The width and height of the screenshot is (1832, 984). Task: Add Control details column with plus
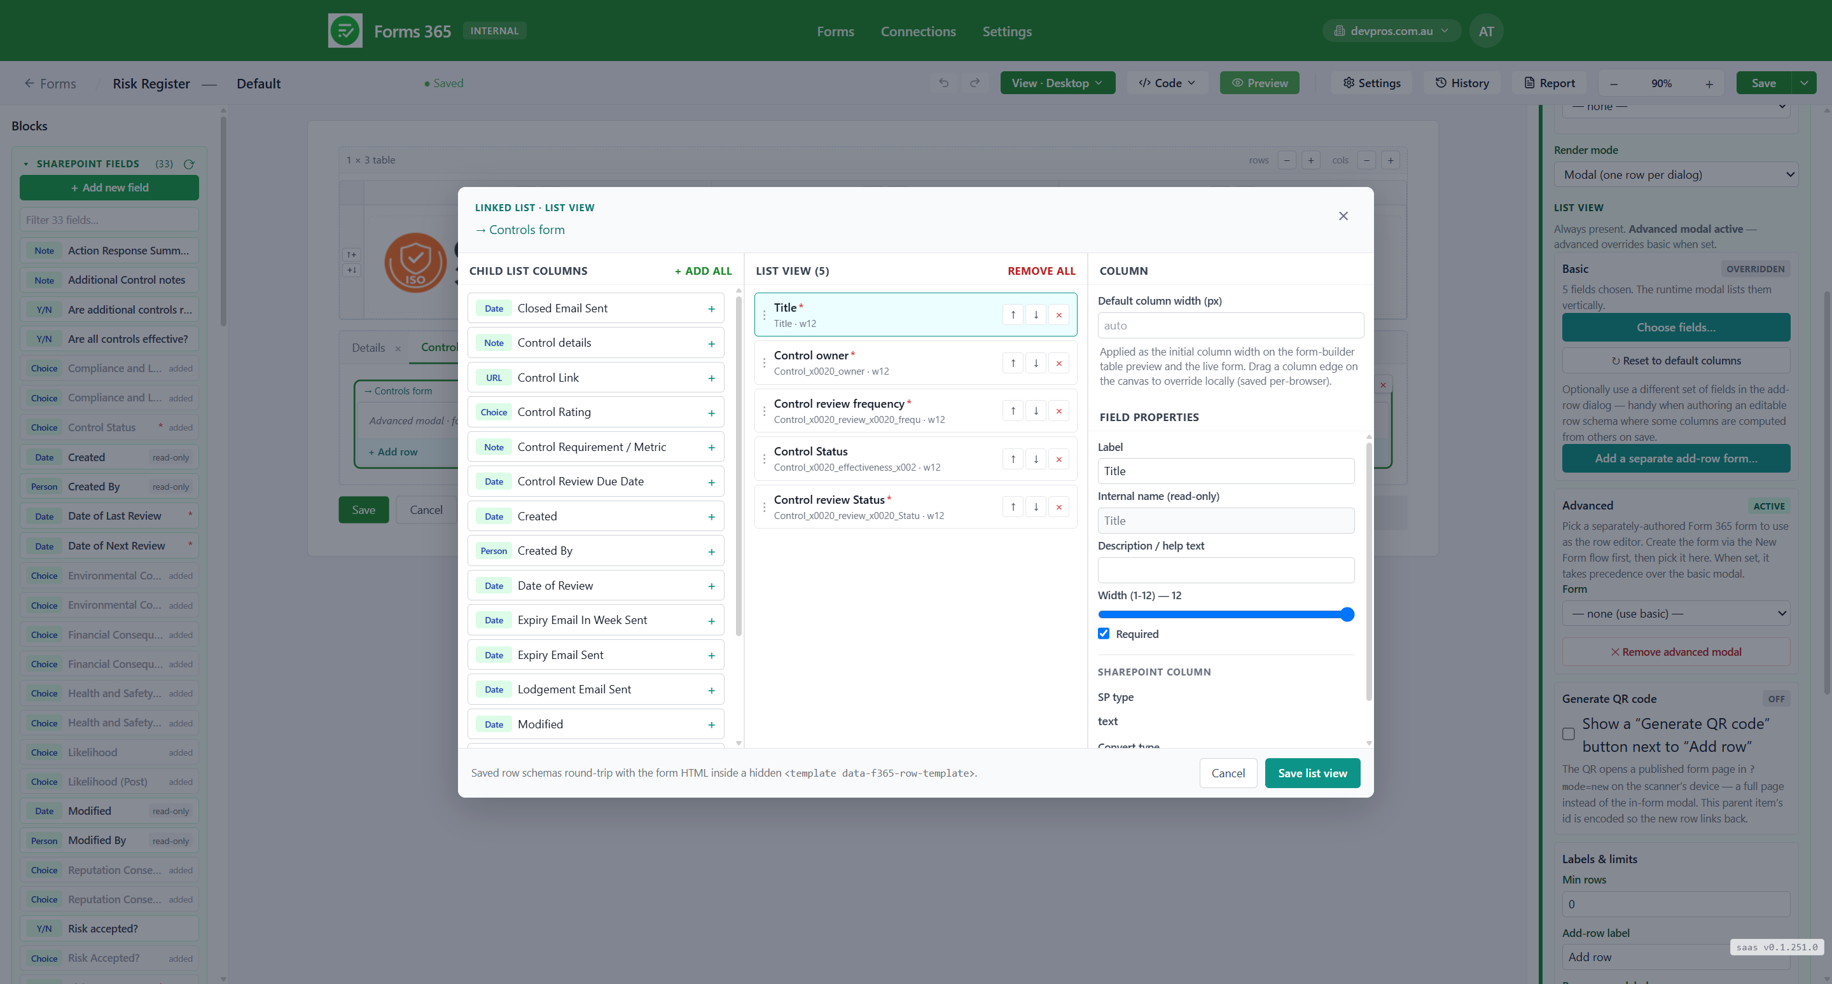point(711,343)
